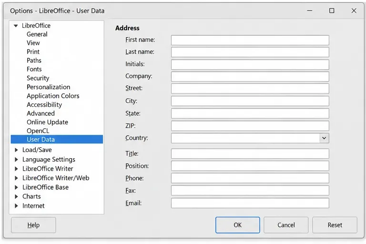Expand the LibreOffice Base category
This screenshot has width=366, height=244.
[16, 187]
